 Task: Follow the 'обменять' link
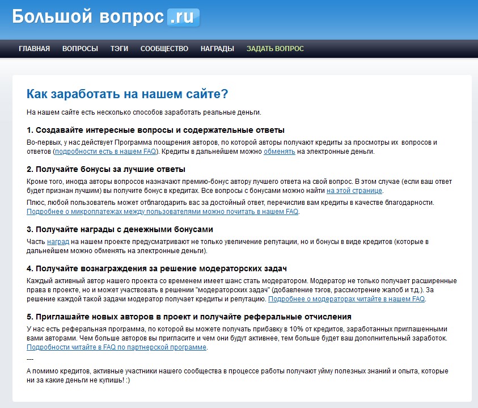pos(279,152)
